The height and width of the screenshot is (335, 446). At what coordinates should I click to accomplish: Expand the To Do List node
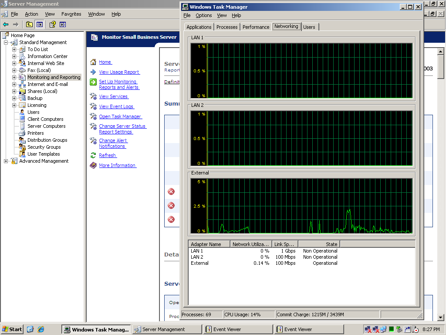[x=14, y=50]
